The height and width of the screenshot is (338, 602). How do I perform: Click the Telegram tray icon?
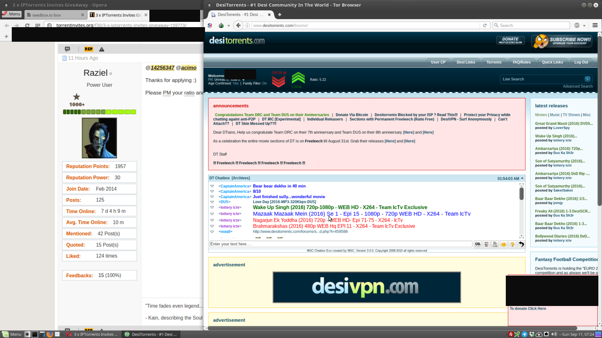tap(524, 334)
